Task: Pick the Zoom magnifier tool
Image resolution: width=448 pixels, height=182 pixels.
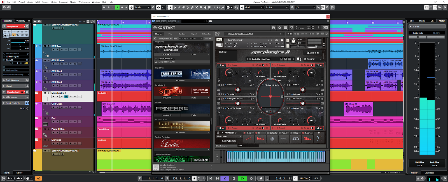Action: pos(201,8)
